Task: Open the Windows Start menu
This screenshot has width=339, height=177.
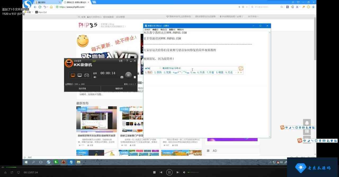Action: click(x=26, y=162)
